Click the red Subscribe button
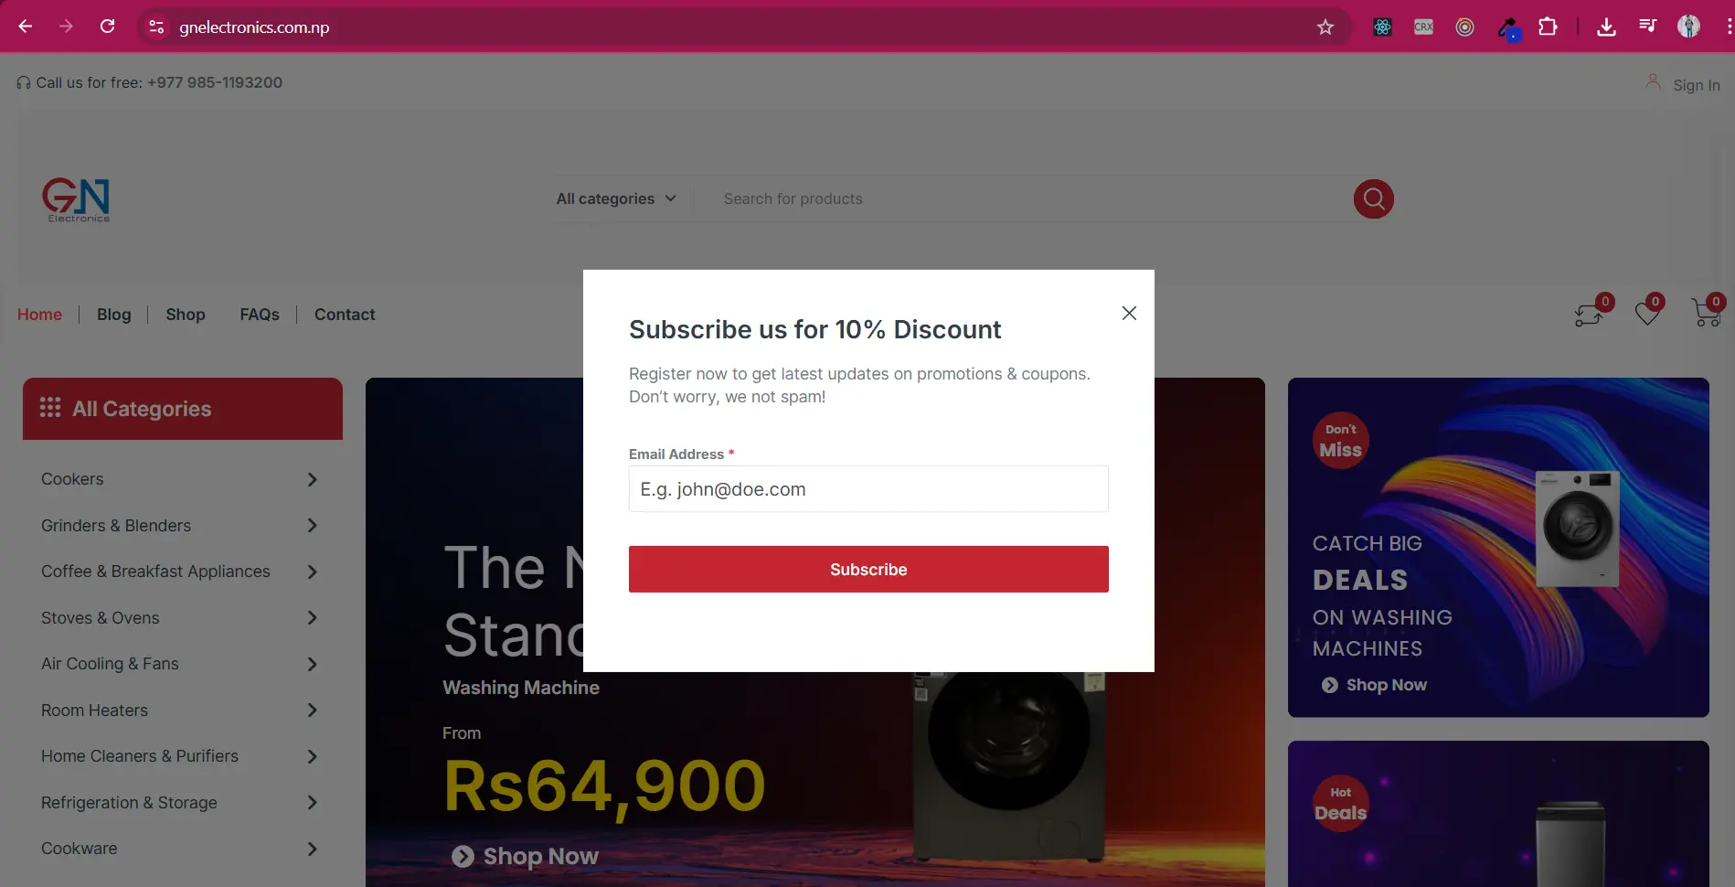The width and height of the screenshot is (1735, 887). [x=868, y=569]
